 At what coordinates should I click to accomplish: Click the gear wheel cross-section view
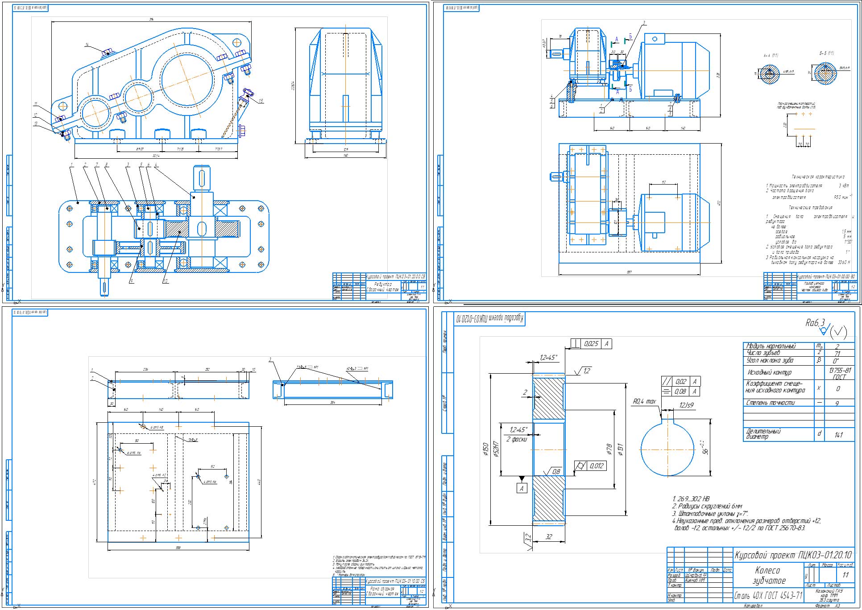point(549,449)
